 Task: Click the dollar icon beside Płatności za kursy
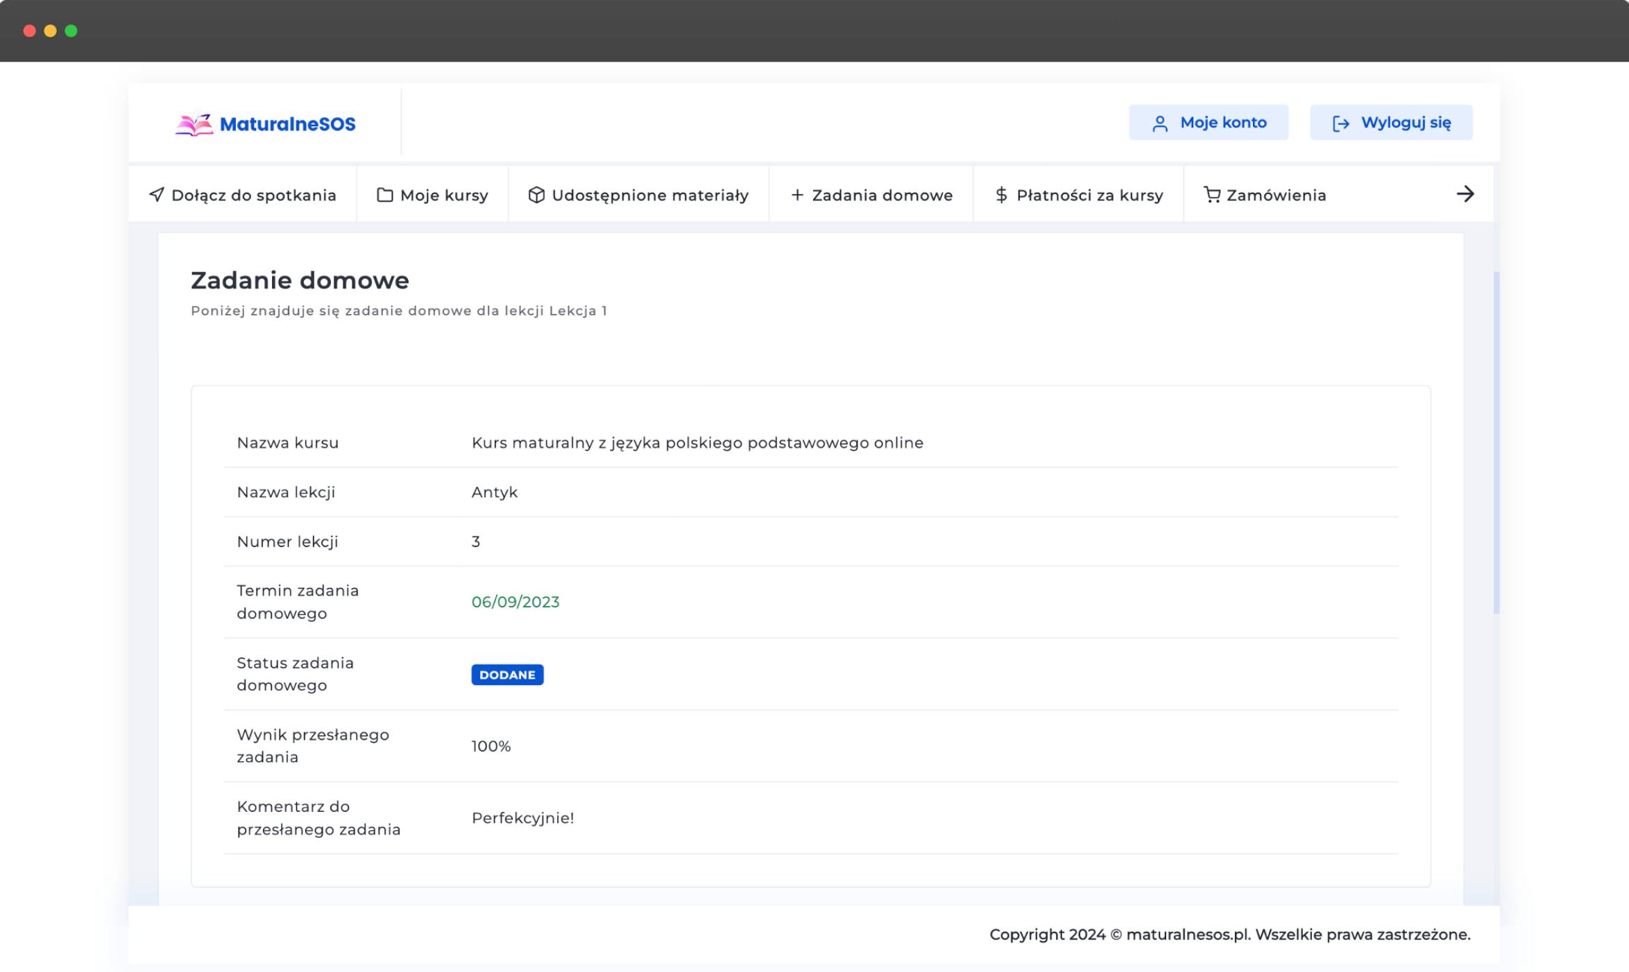(x=1001, y=195)
